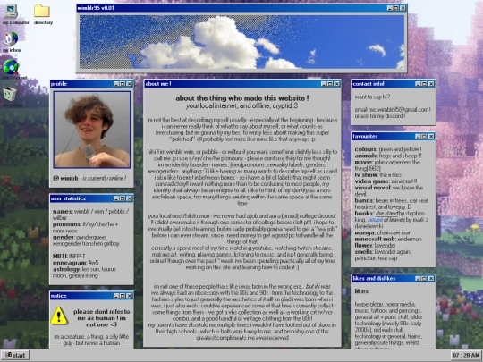Click the yellow warning icon in notice window

pyautogui.click(x=58, y=316)
